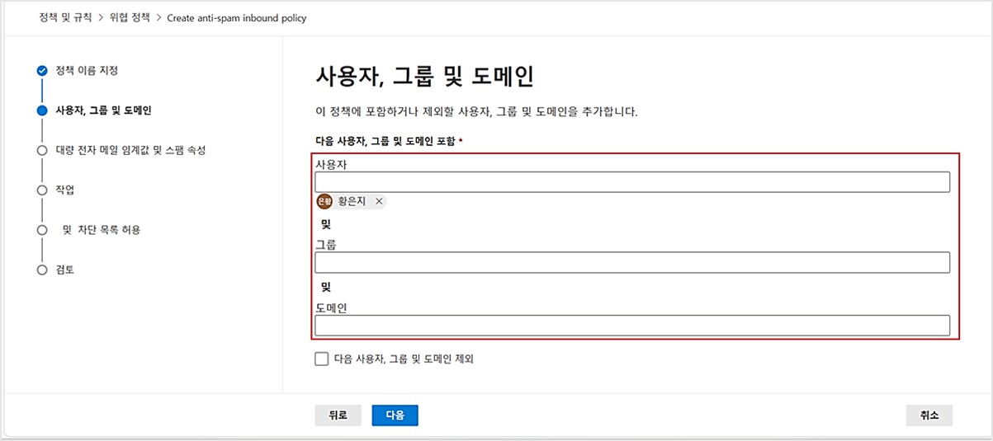Click the 검토 step circle icon
993x441 pixels.
42,270
